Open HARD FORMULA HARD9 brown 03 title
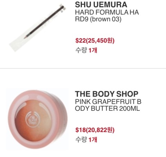Screen dimensions: 166x157 click(107, 16)
